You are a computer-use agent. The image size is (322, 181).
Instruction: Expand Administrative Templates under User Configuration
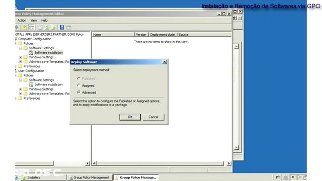20,94
